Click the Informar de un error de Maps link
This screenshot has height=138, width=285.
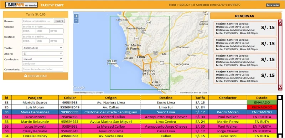coord(193,93)
